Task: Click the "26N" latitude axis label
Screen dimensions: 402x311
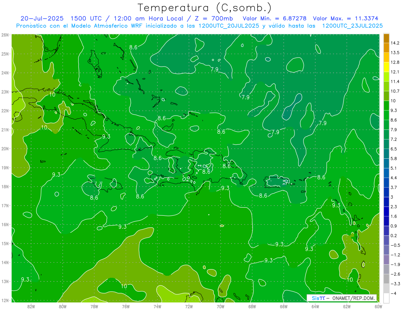Action: click(5, 35)
